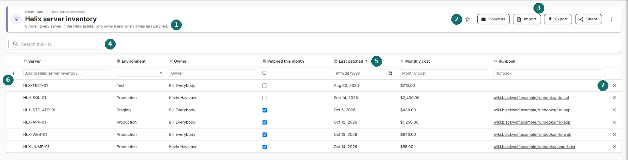Screen dimensions: 628x160
Task: Focus the Search this list field
Action: tap(55, 44)
